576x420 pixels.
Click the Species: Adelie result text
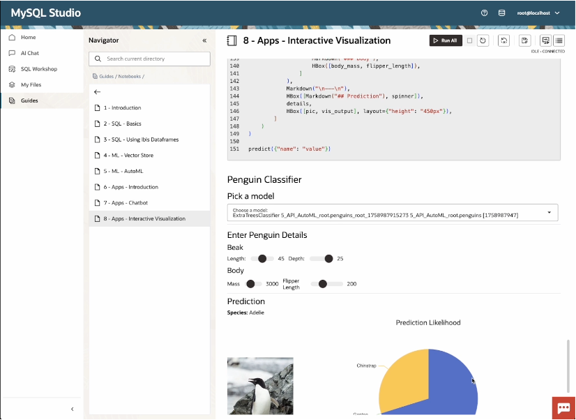(x=245, y=313)
